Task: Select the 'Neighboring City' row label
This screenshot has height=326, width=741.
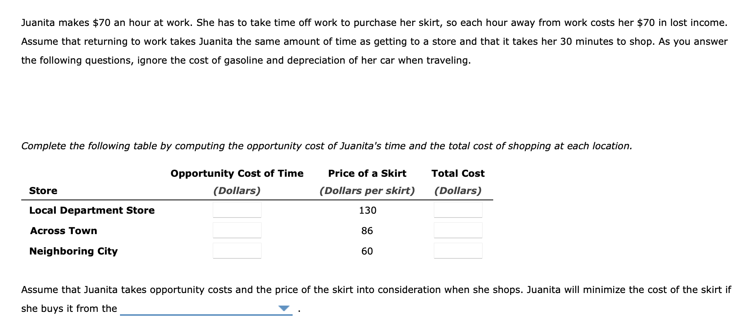Action: point(73,251)
